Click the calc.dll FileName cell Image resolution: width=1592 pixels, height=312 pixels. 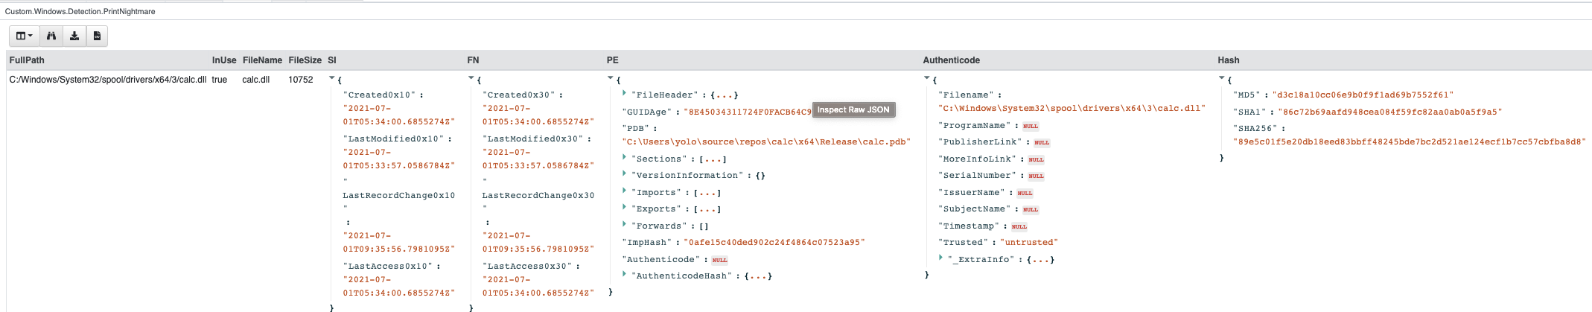[256, 80]
